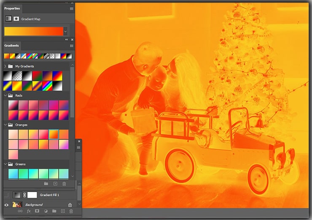Click the Oranges folder icon
Viewport: 312px width, 220px height.
pyautogui.click(x=11, y=125)
